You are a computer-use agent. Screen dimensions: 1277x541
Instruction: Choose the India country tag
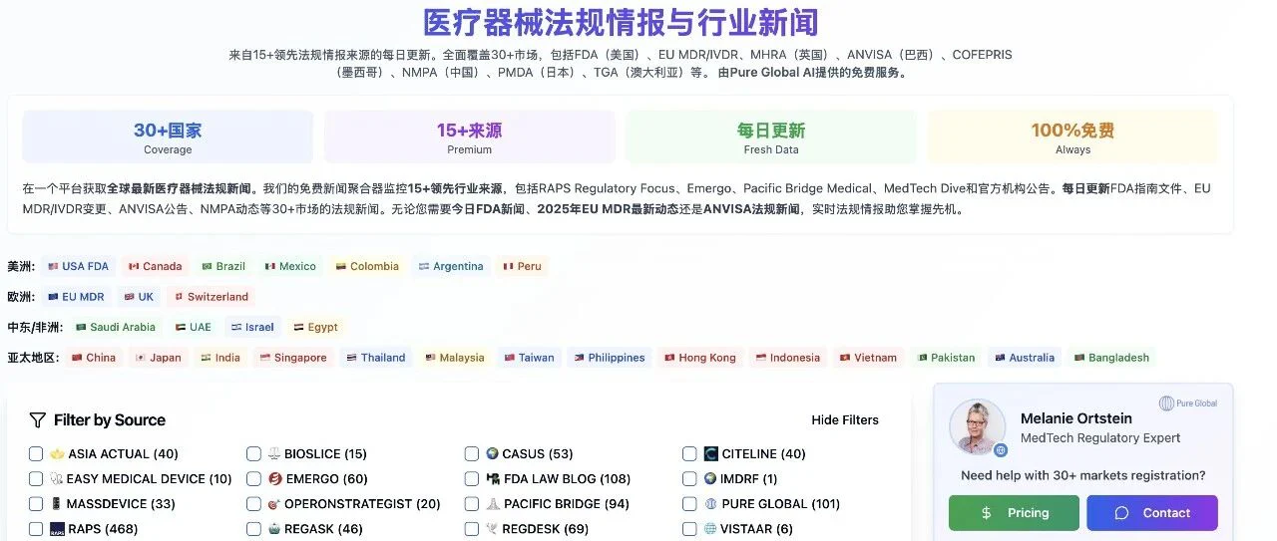point(220,358)
